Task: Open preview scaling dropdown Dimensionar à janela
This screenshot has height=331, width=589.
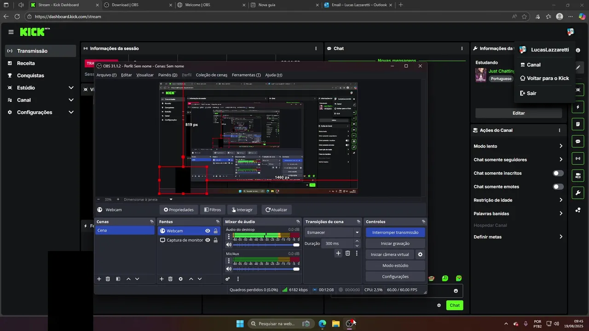Action: tap(171, 200)
